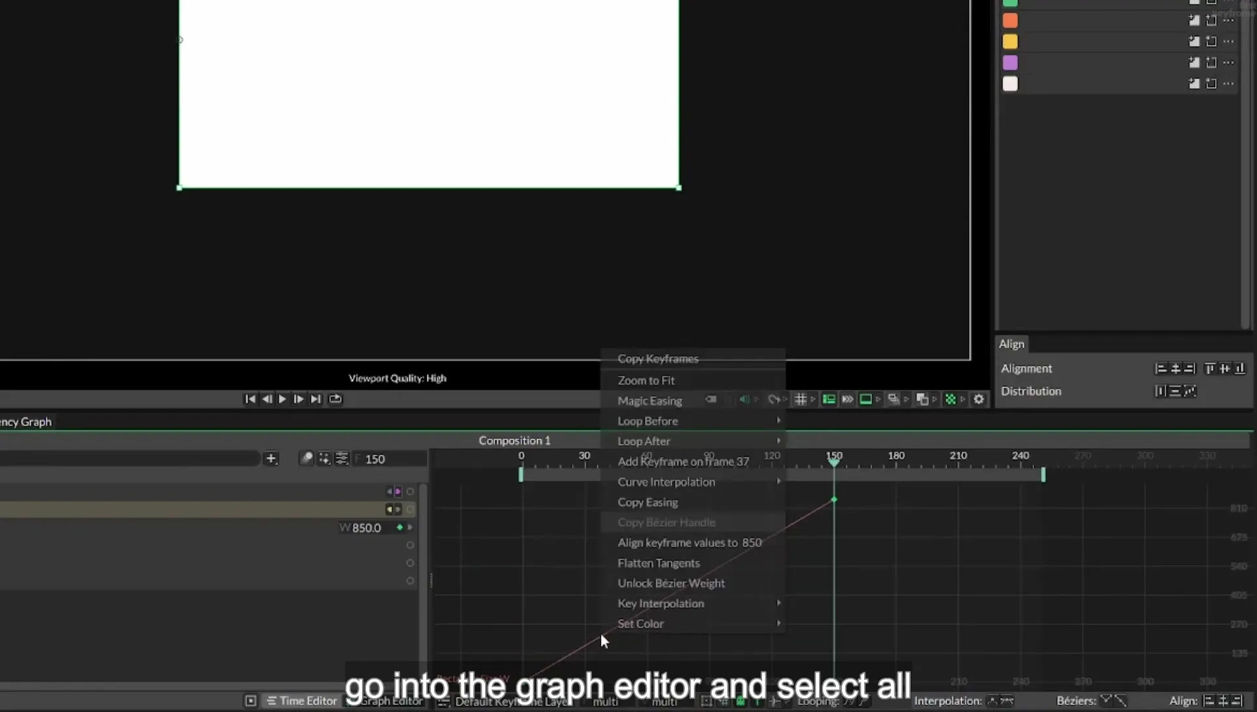
Task: Toggle the viewport grid icon
Action: (x=800, y=399)
